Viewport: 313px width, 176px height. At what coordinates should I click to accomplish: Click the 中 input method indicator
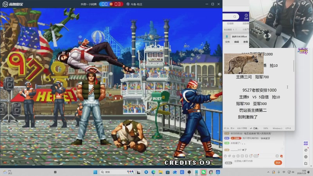tap(284, 172)
